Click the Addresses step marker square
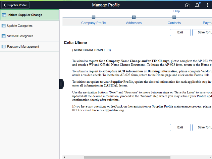 click(134, 17)
